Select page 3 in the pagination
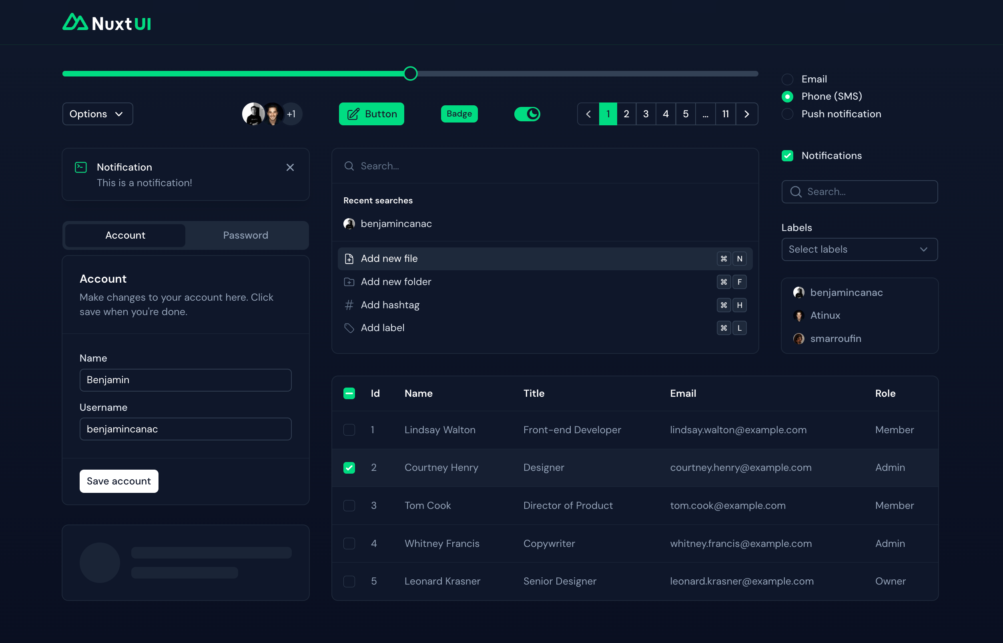Image resolution: width=1003 pixels, height=643 pixels. (x=646, y=114)
